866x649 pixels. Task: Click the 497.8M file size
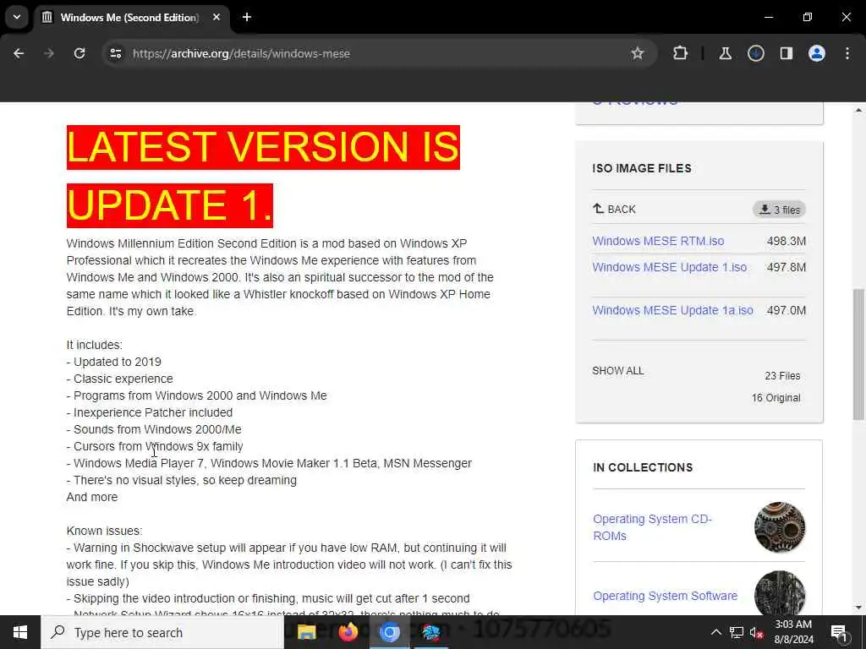click(x=786, y=267)
